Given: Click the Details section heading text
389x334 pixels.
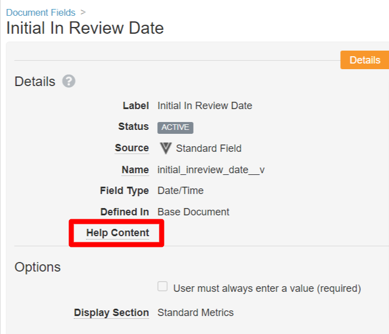Looking at the screenshot, I should pyautogui.click(x=35, y=82).
